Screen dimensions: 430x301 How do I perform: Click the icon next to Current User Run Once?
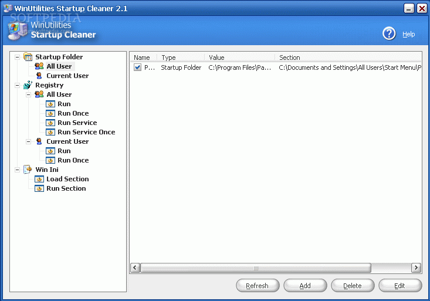(x=50, y=160)
